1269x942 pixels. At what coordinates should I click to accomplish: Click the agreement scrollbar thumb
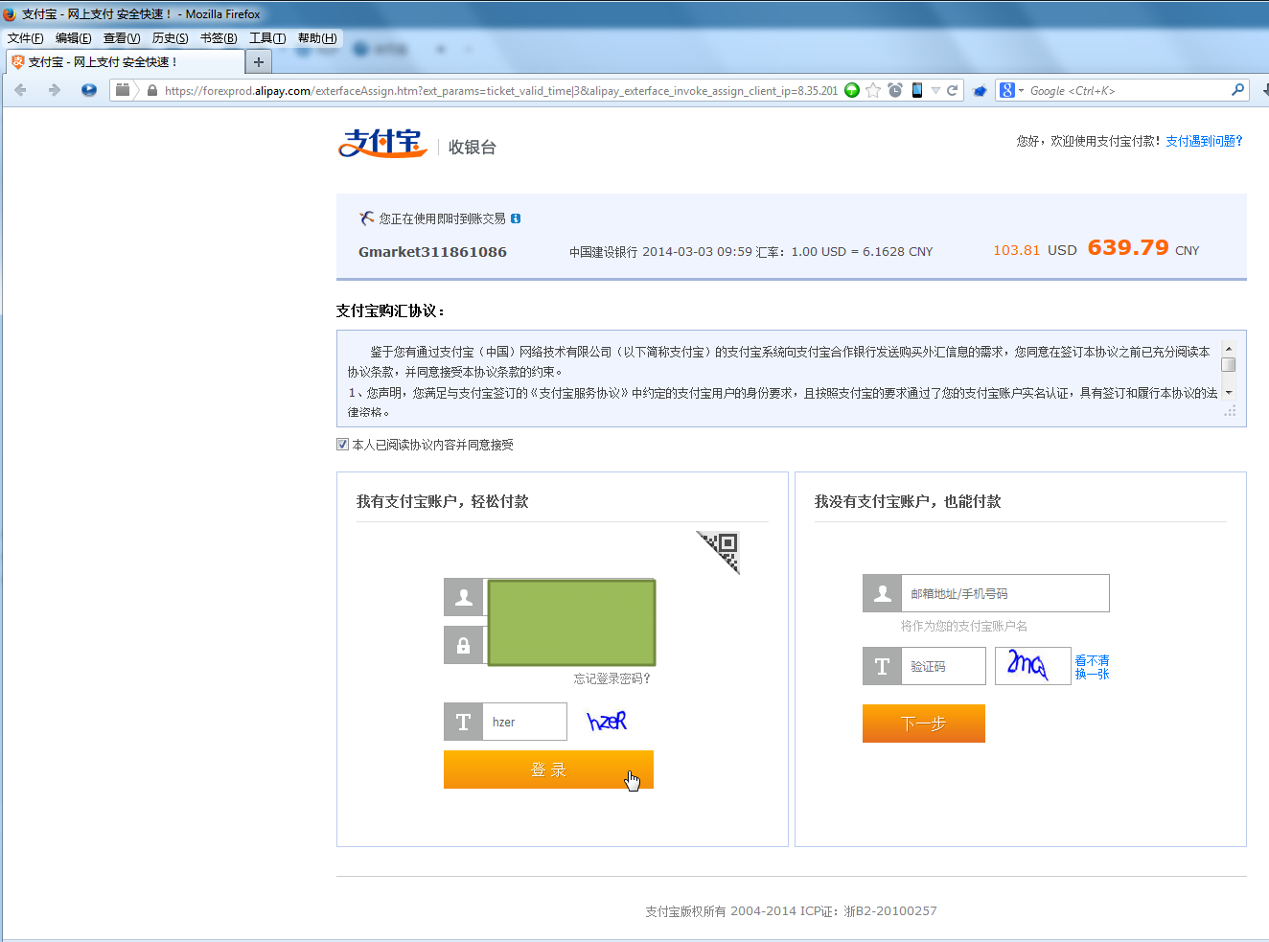point(1229,365)
